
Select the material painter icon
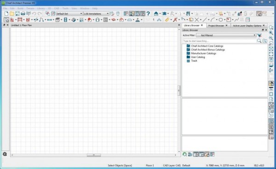point(240,13)
